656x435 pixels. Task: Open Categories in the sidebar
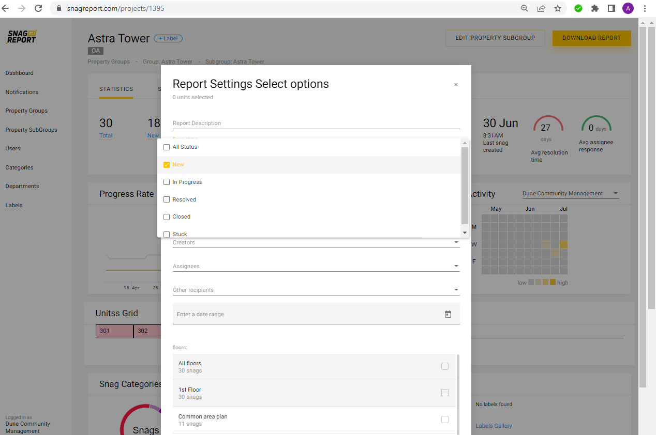pyautogui.click(x=19, y=167)
